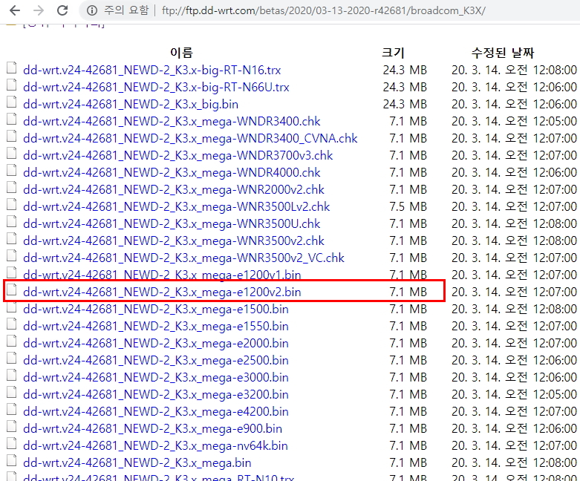Click the 수정된 날짜 column header
The image size is (580, 481).
[503, 53]
